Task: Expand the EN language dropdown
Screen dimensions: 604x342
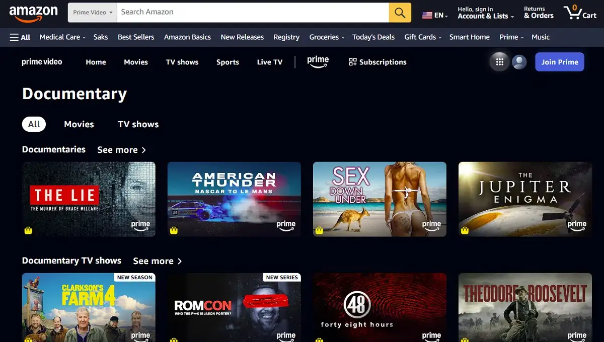Action: click(x=435, y=15)
